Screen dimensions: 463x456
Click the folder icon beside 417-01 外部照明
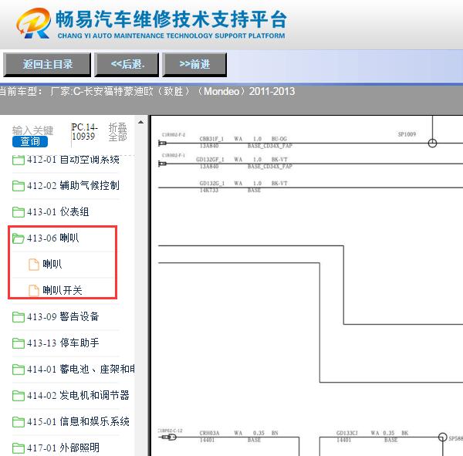[19, 448]
